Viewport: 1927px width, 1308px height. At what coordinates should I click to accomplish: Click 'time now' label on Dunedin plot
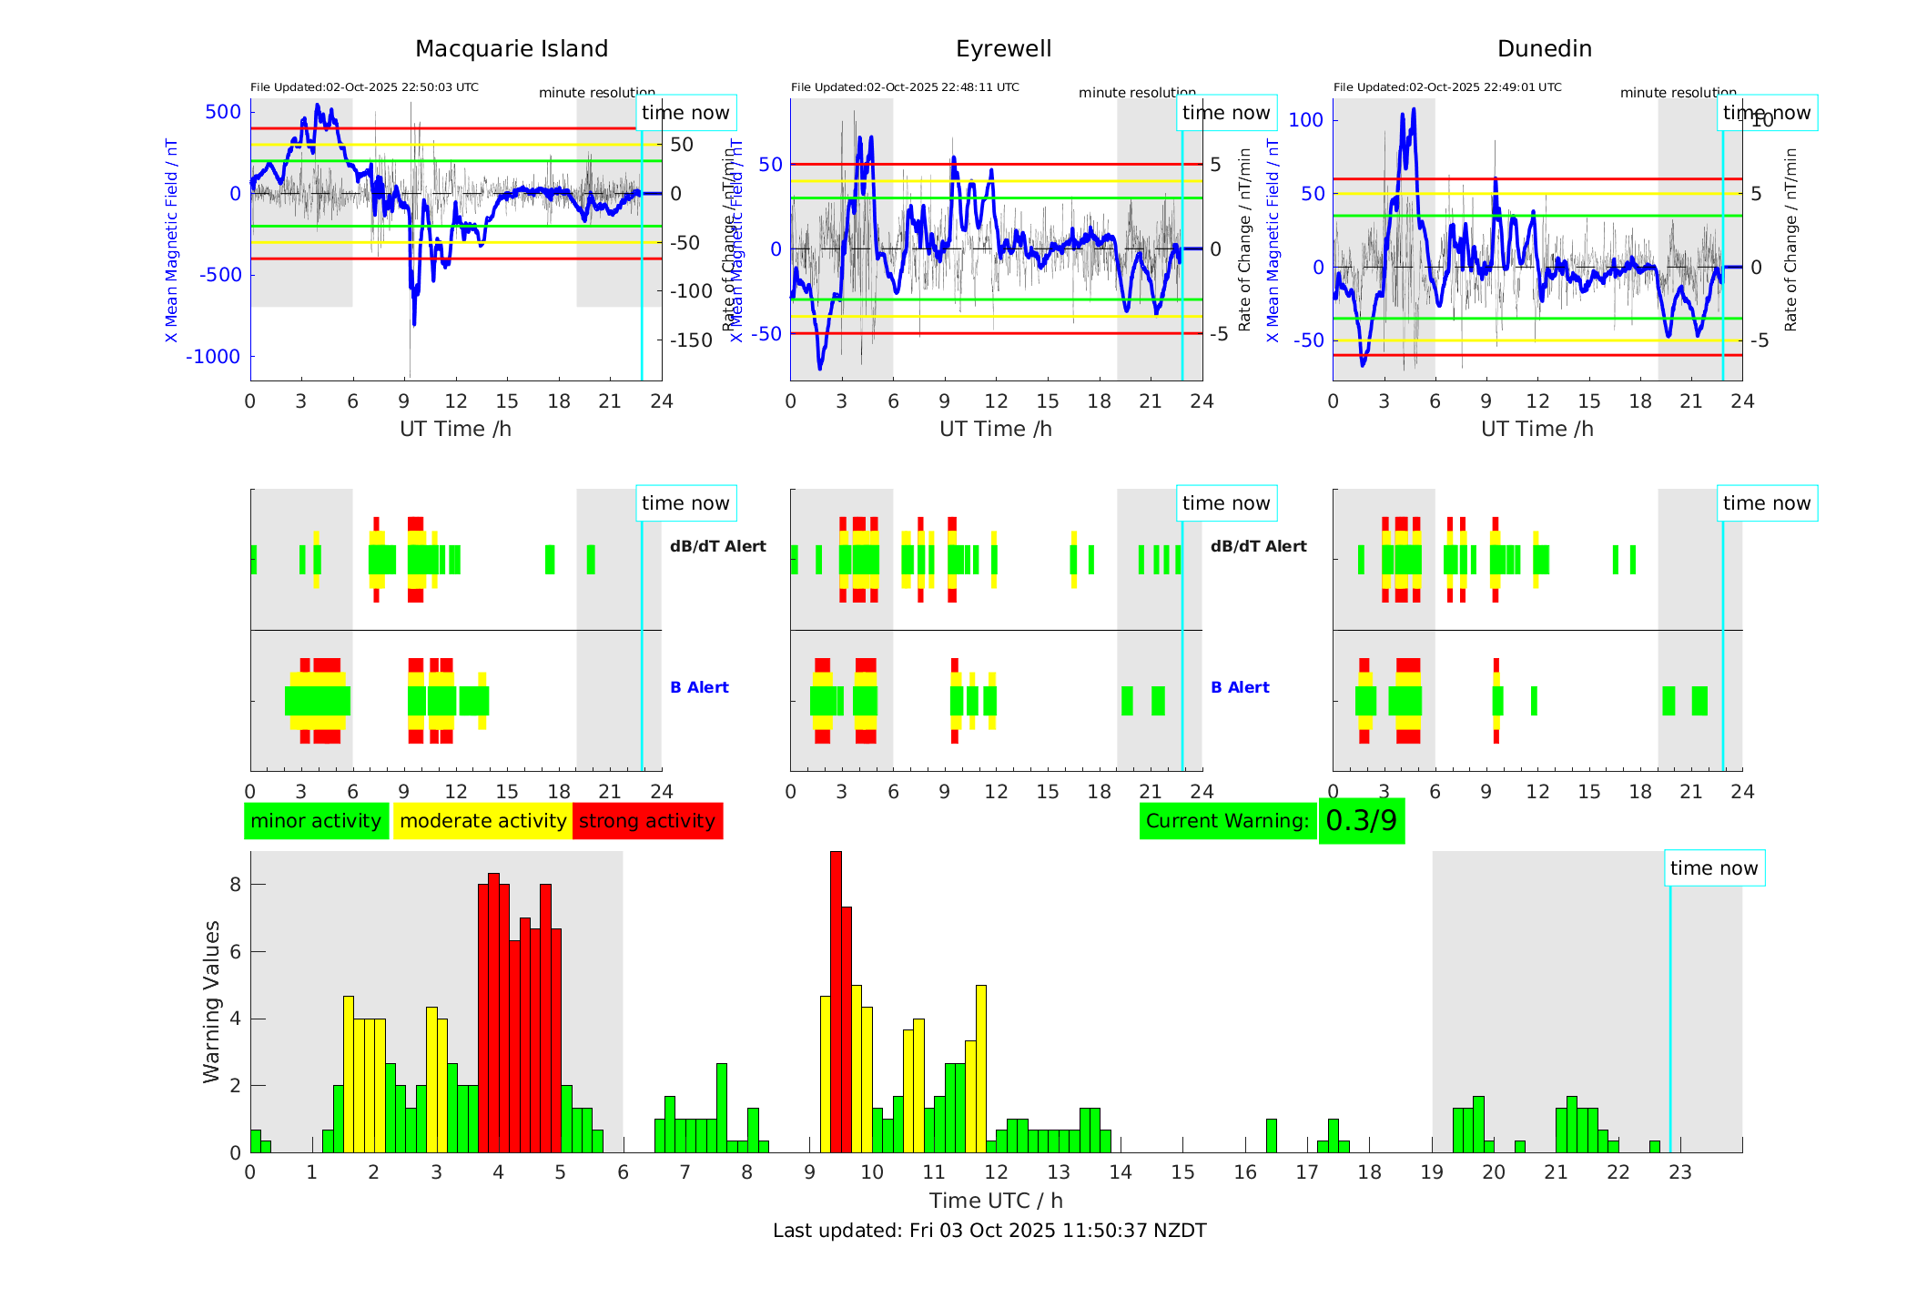click(x=1767, y=113)
